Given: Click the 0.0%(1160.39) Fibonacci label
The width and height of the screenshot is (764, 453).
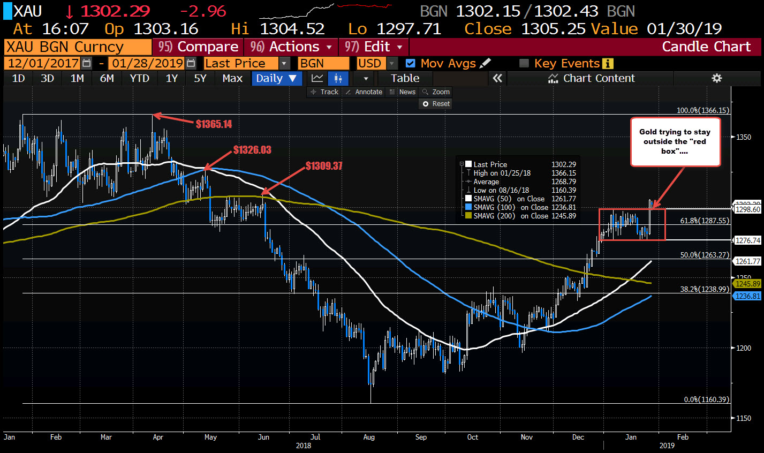Looking at the screenshot, I should (x=707, y=399).
